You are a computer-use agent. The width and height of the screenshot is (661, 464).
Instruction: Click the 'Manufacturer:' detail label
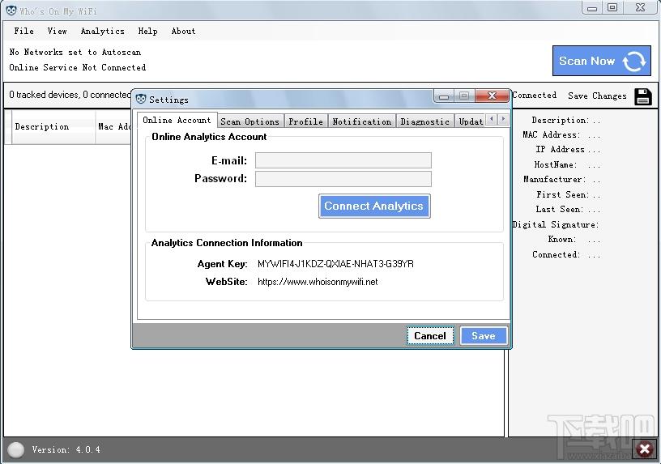[x=554, y=180]
